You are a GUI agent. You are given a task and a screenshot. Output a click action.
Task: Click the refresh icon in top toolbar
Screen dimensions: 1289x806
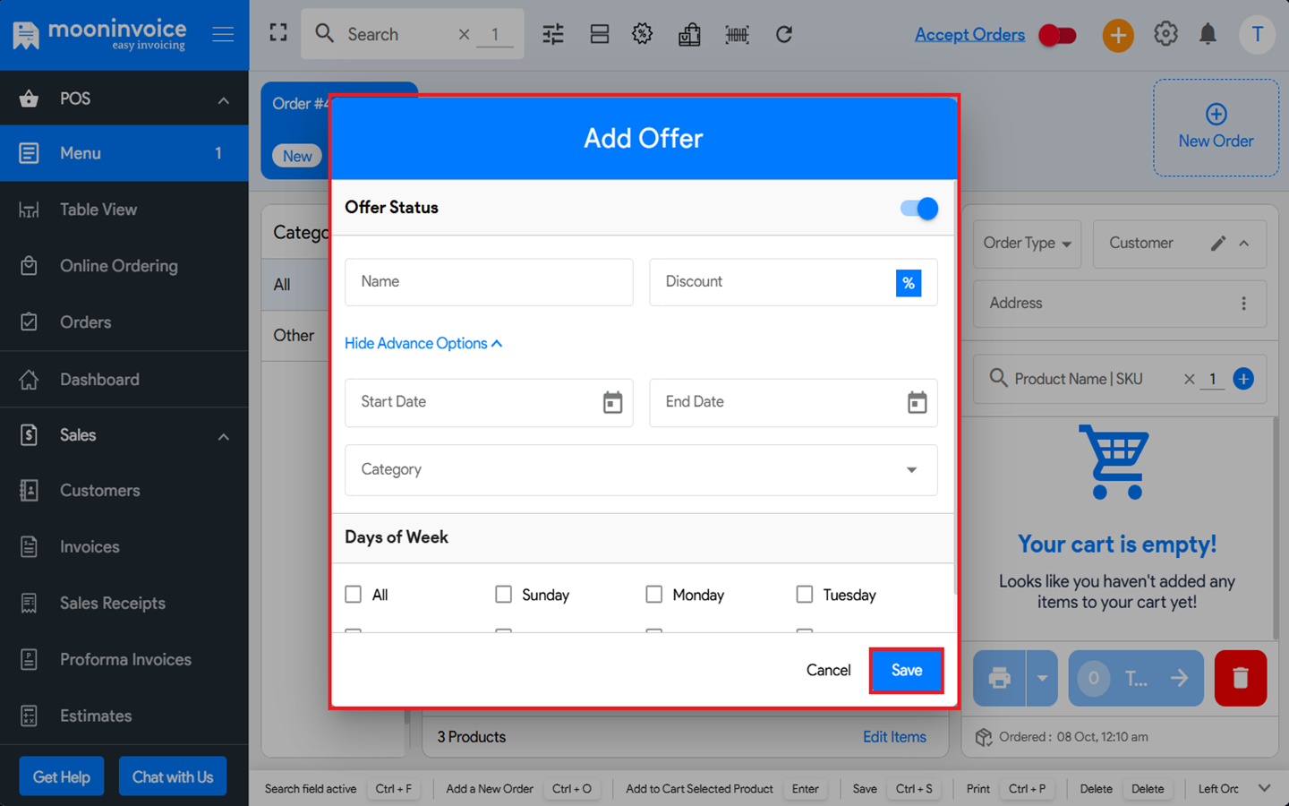(x=784, y=35)
